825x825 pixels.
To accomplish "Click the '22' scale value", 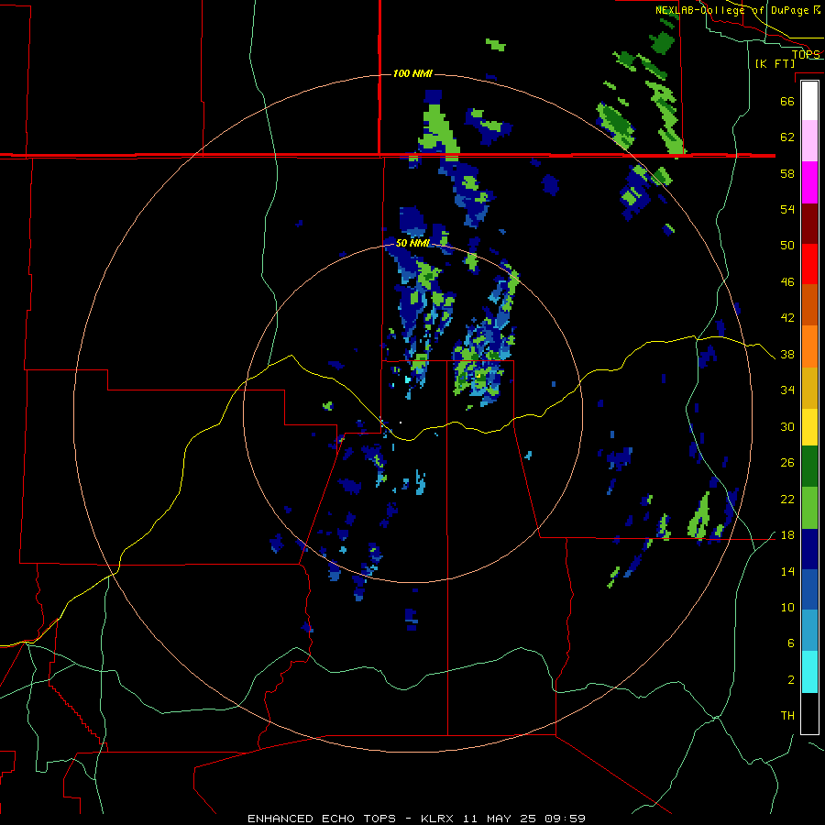I will [x=787, y=499].
